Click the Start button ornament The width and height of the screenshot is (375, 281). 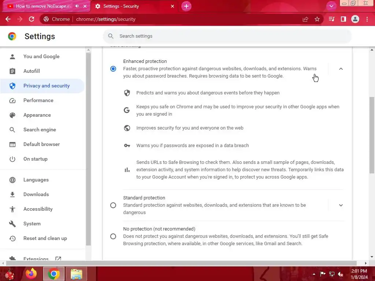(x=10, y=274)
